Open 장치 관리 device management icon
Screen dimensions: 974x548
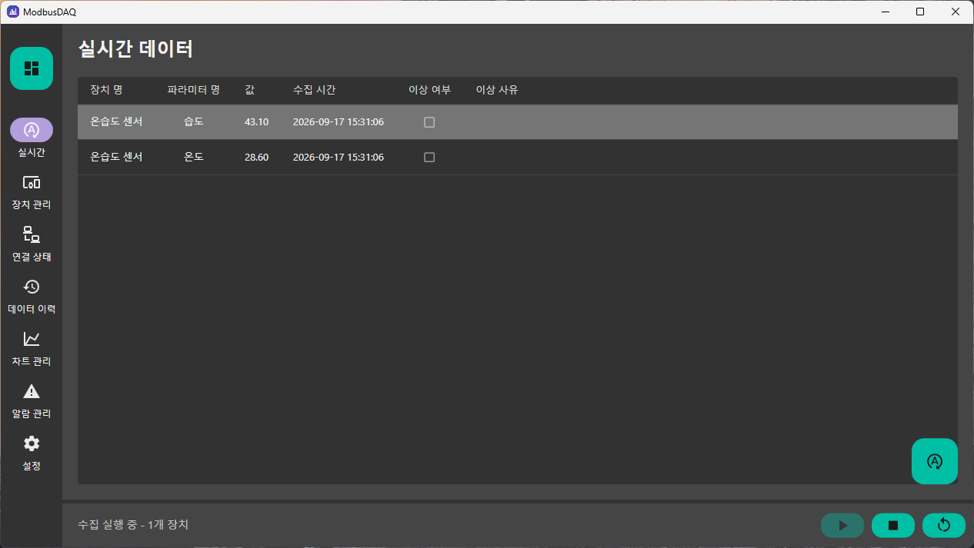[32, 182]
